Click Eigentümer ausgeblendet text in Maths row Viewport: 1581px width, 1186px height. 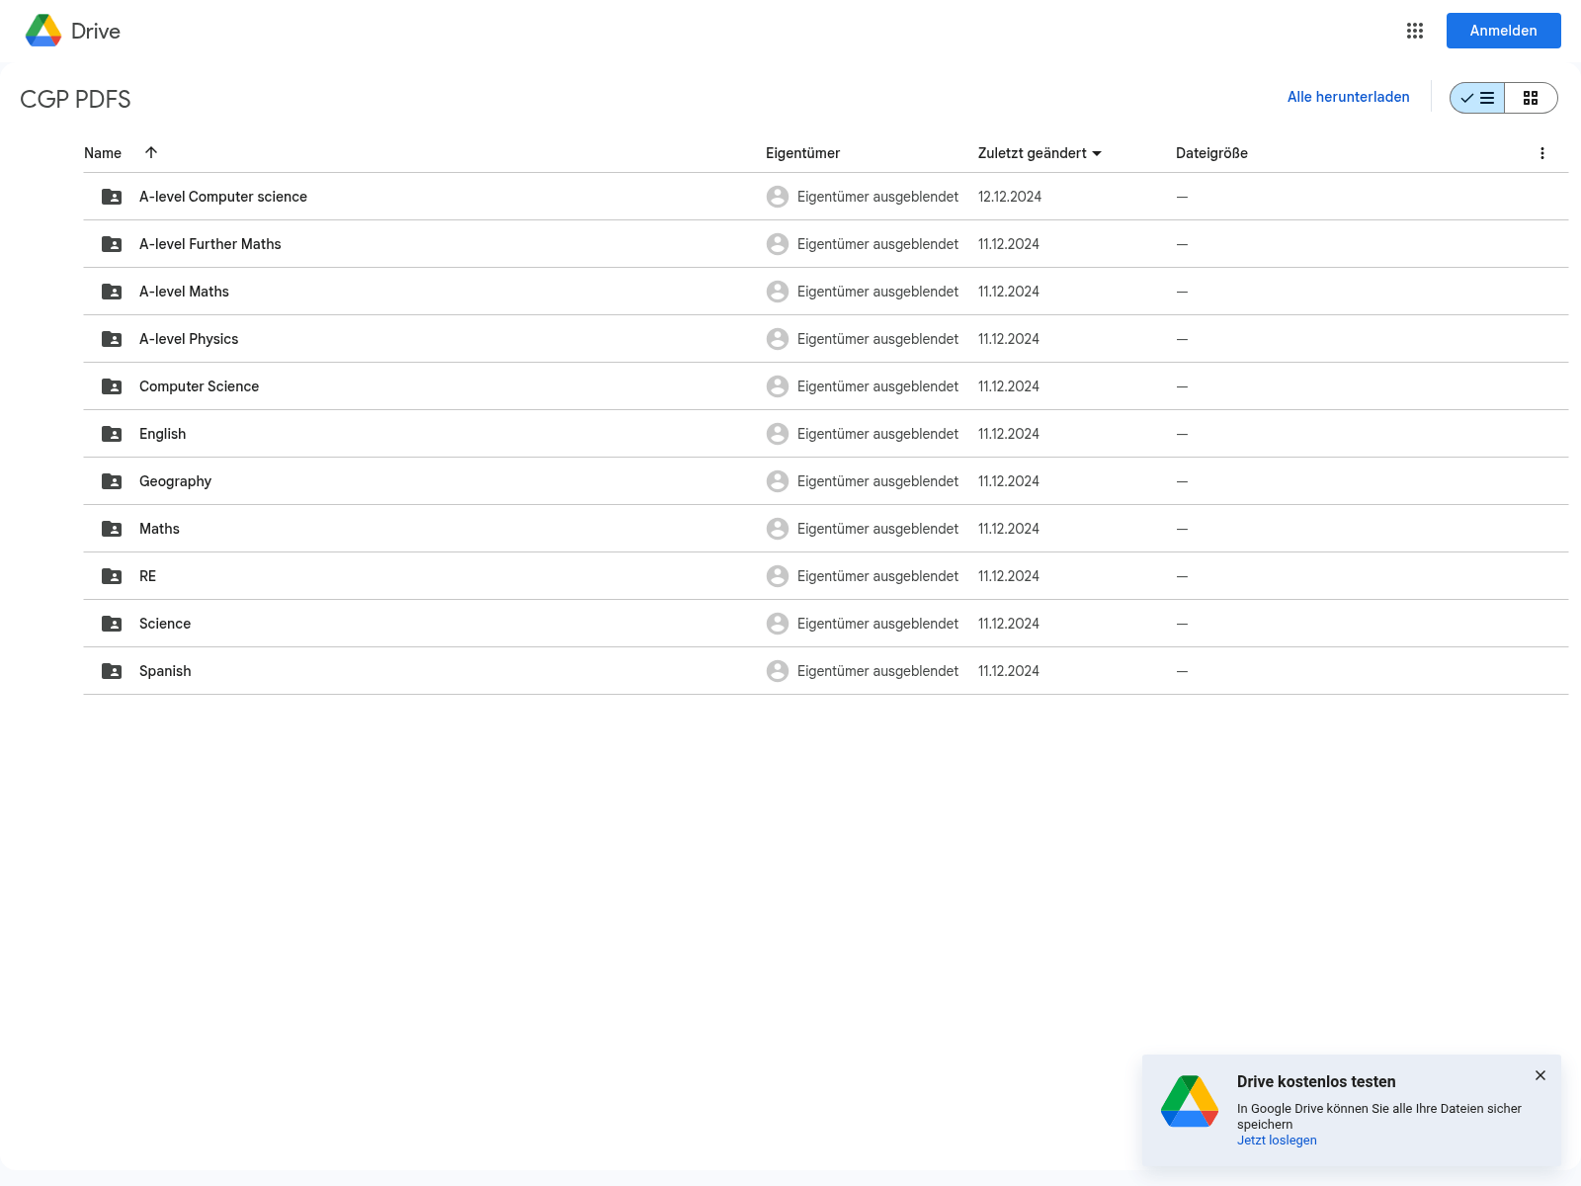point(877,529)
